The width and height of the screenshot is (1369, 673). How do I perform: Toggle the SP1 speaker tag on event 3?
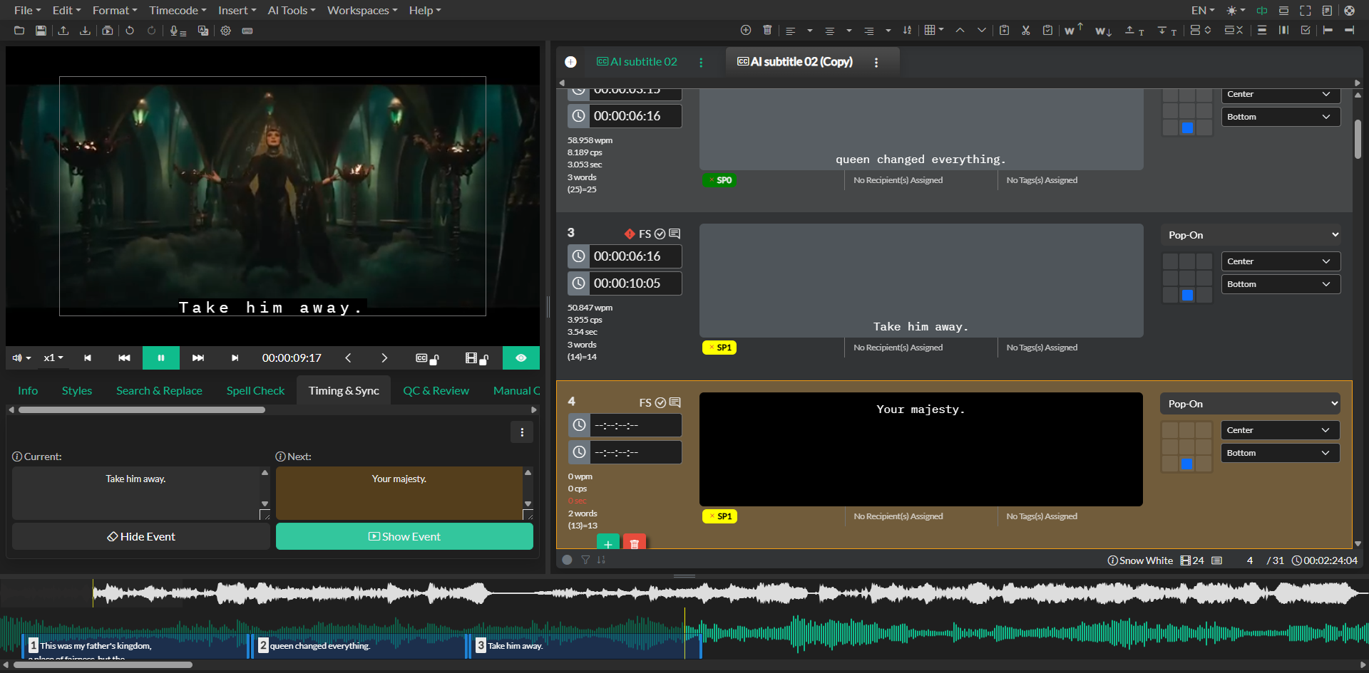point(719,348)
